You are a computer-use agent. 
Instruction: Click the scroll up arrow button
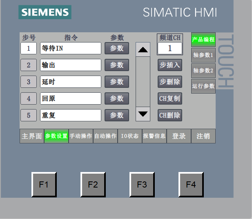pos(143,49)
